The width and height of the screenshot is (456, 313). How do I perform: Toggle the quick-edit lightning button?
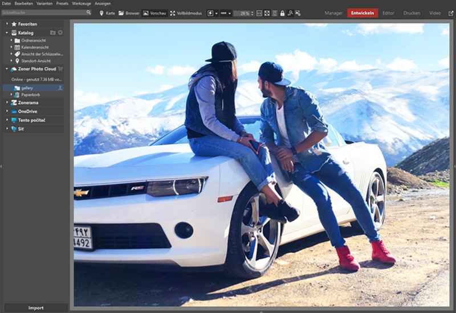click(x=210, y=13)
